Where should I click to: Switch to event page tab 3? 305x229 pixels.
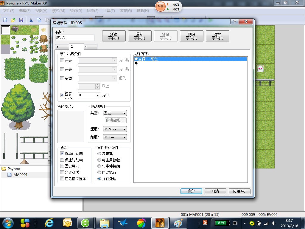91,47
